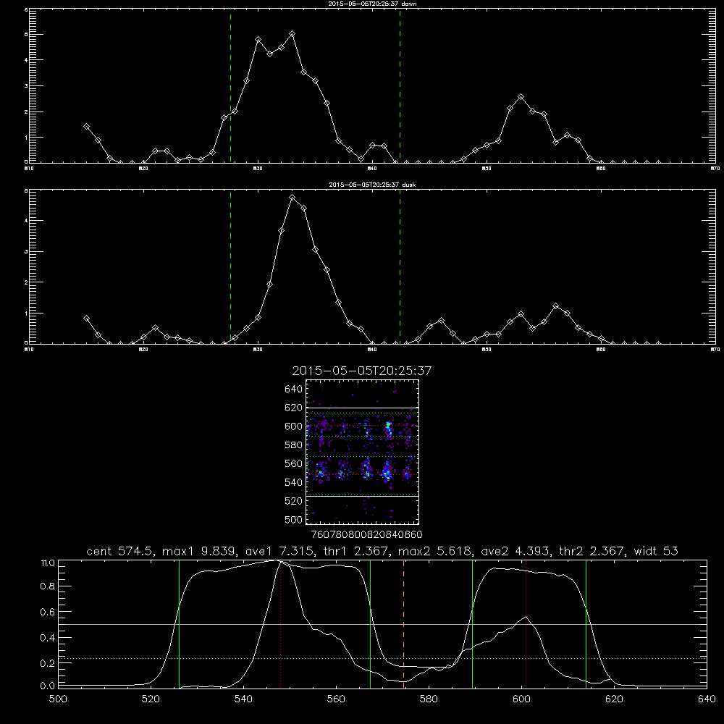The width and height of the screenshot is (724, 724).
Task: Click the '0.8' y-axis label of the bottom plot
Action: [48, 587]
